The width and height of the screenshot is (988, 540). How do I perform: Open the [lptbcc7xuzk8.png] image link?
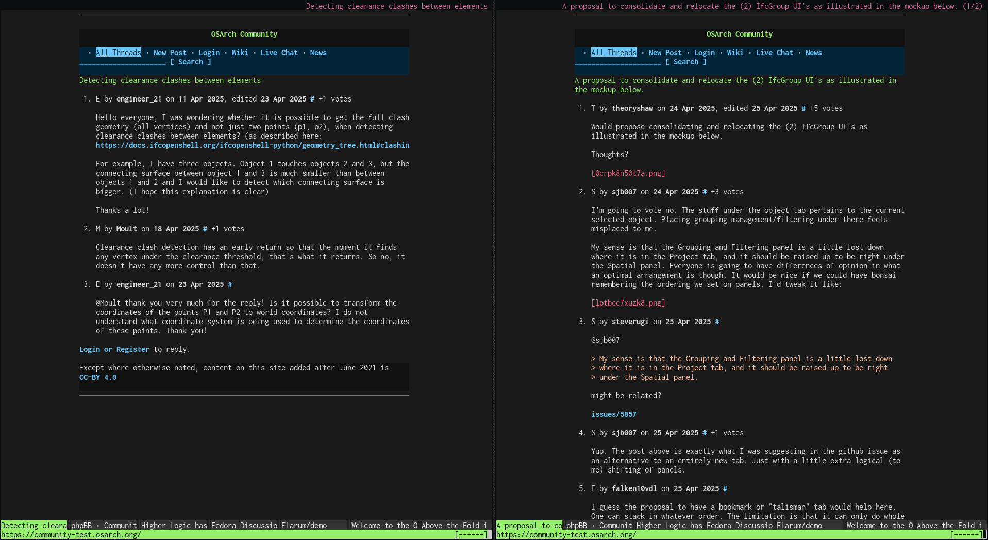tap(628, 303)
